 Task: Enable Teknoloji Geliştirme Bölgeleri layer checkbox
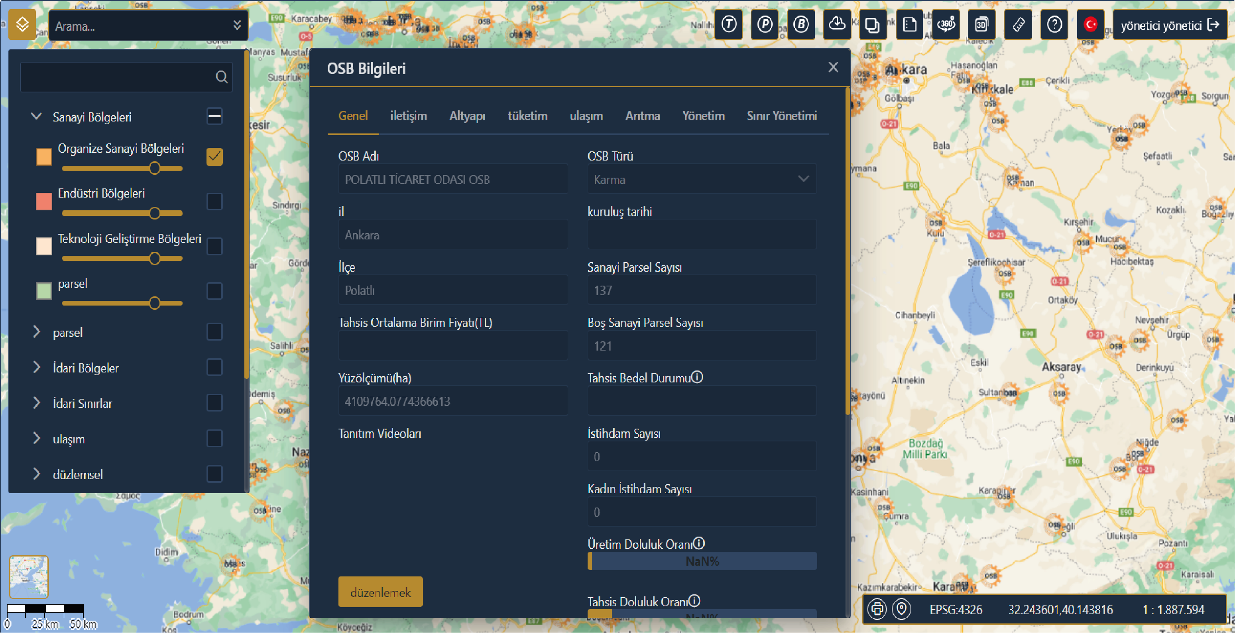214,246
